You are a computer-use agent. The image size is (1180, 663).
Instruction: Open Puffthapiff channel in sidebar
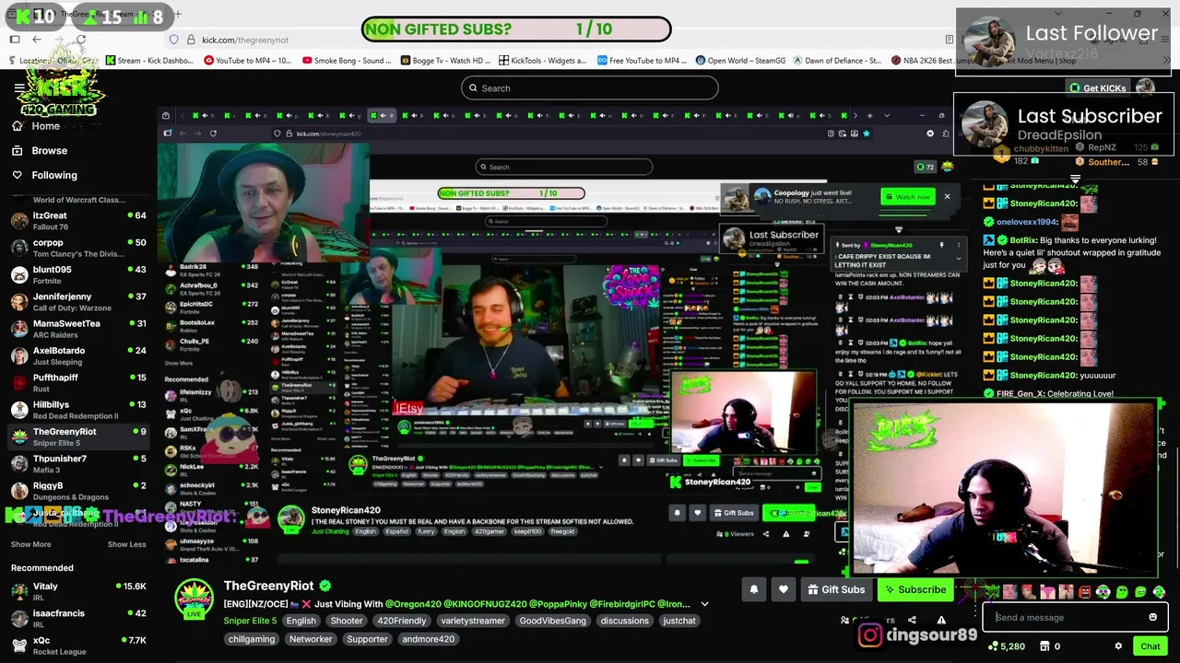(x=77, y=382)
